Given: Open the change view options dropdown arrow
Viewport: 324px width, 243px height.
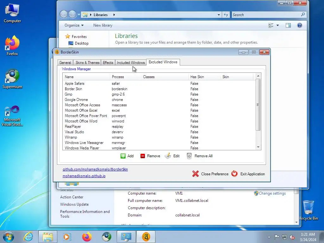Looking at the screenshot, I should pos(277,25).
